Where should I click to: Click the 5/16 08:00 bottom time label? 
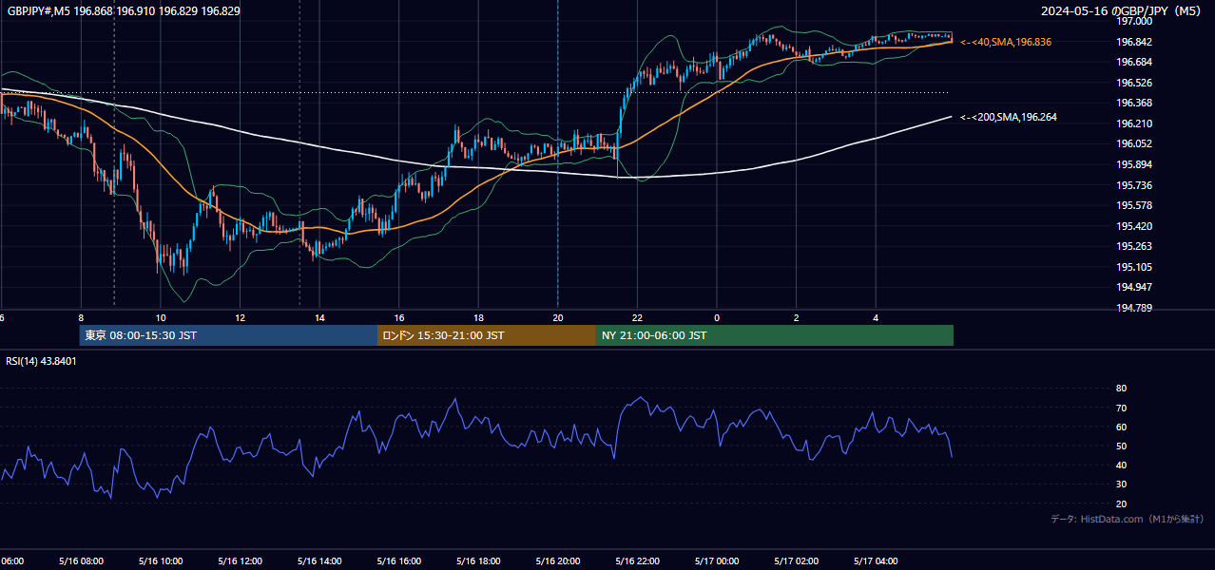pos(80,561)
